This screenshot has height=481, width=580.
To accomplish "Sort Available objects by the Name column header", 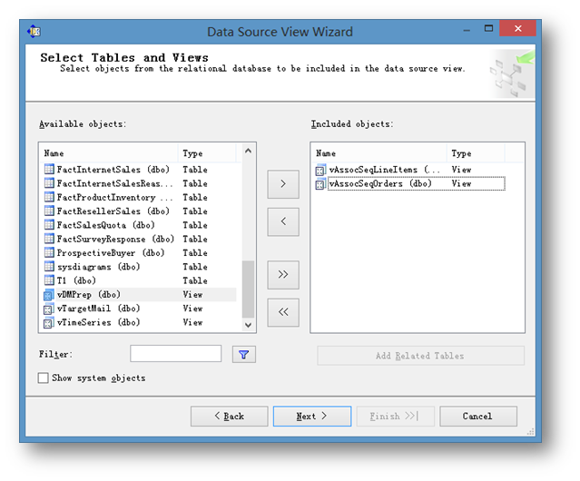I will click(x=110, y=153).
